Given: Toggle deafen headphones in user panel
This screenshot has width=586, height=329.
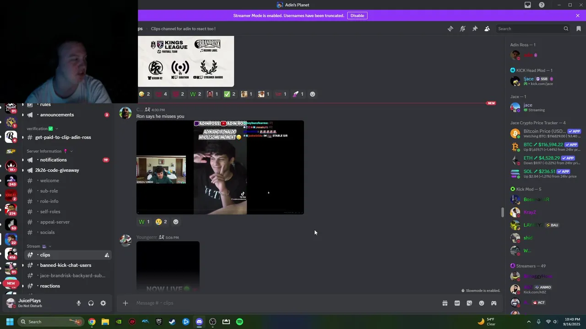Looking at the screenshot, I should click(x=91, y=303).
